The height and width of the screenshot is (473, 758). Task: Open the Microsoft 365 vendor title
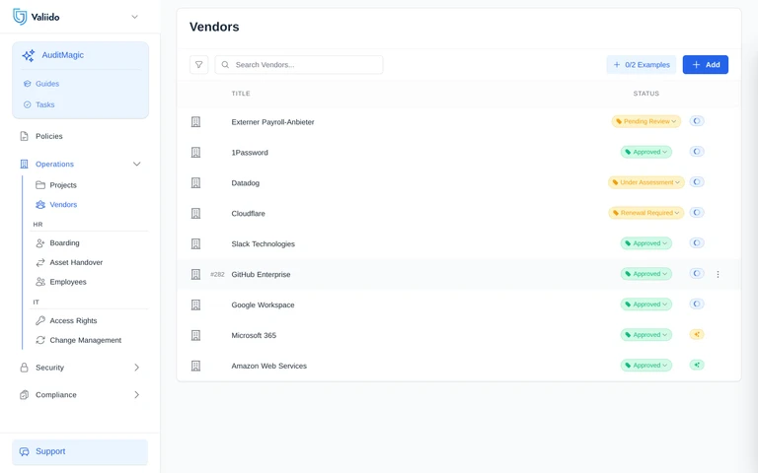[x=254, y=335]
